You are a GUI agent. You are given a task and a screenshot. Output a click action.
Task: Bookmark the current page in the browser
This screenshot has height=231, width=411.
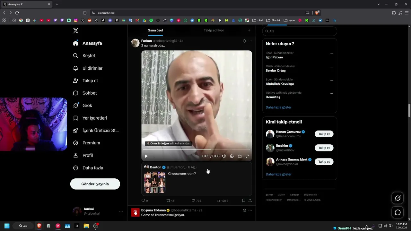pyautogui.click(x=85, y=13)
